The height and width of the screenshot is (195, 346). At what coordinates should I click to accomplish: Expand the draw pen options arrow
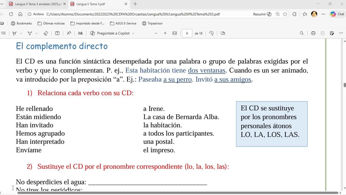(37, 33)
